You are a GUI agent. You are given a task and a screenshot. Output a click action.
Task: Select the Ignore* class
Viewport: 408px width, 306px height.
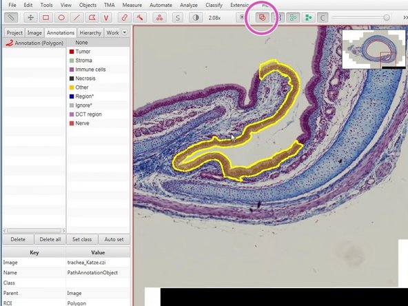99,105
